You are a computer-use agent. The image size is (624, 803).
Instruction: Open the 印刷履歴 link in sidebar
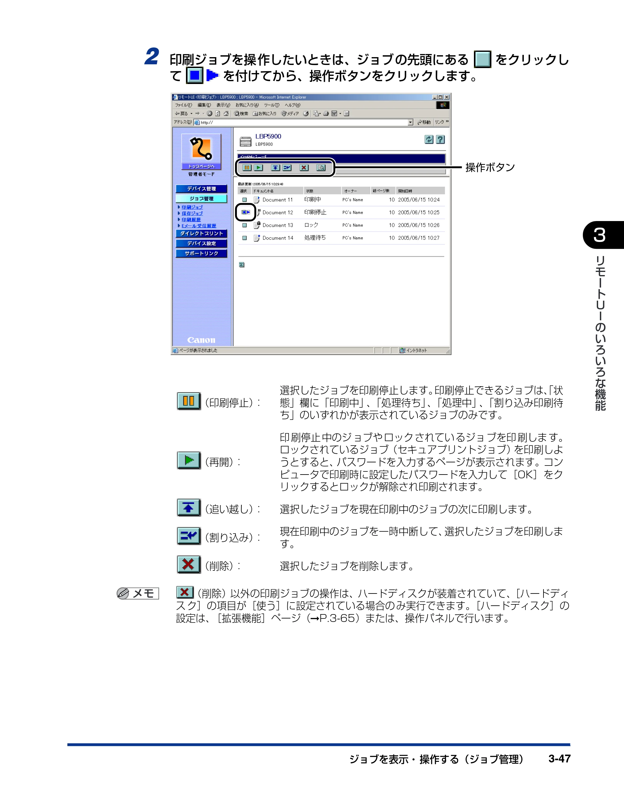(x=191, y=219)
